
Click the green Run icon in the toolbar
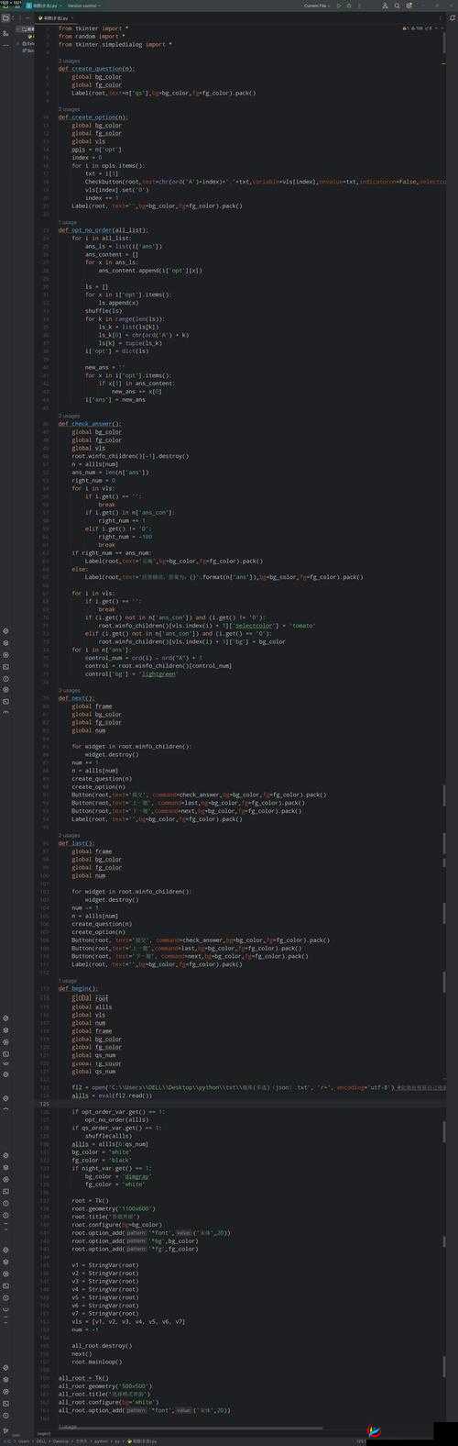[x=341, y=6]
